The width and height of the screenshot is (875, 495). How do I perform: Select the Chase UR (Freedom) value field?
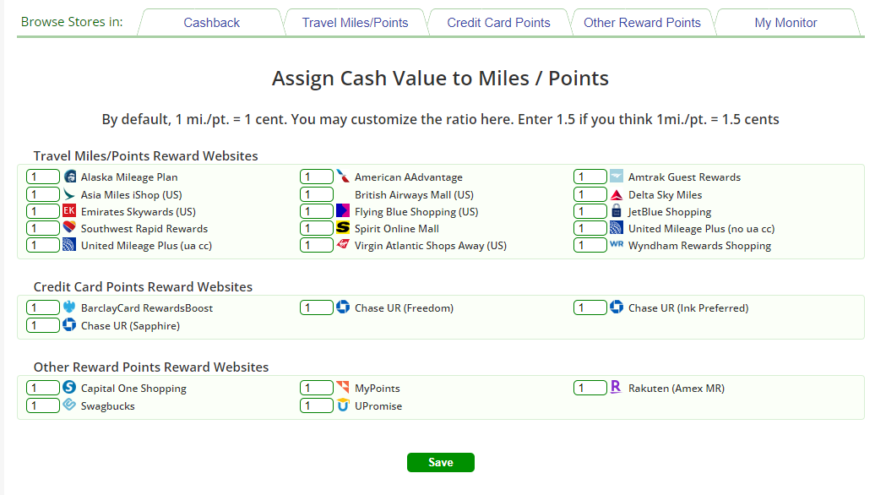tap(316, 308)
